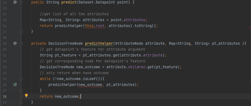Click the fold end marker on line 29

(21, 102)
